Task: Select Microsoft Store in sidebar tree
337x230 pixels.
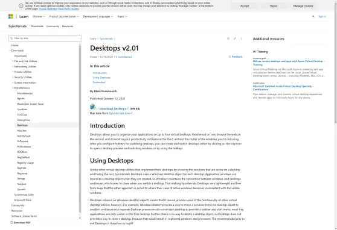Action: (23, 200)
